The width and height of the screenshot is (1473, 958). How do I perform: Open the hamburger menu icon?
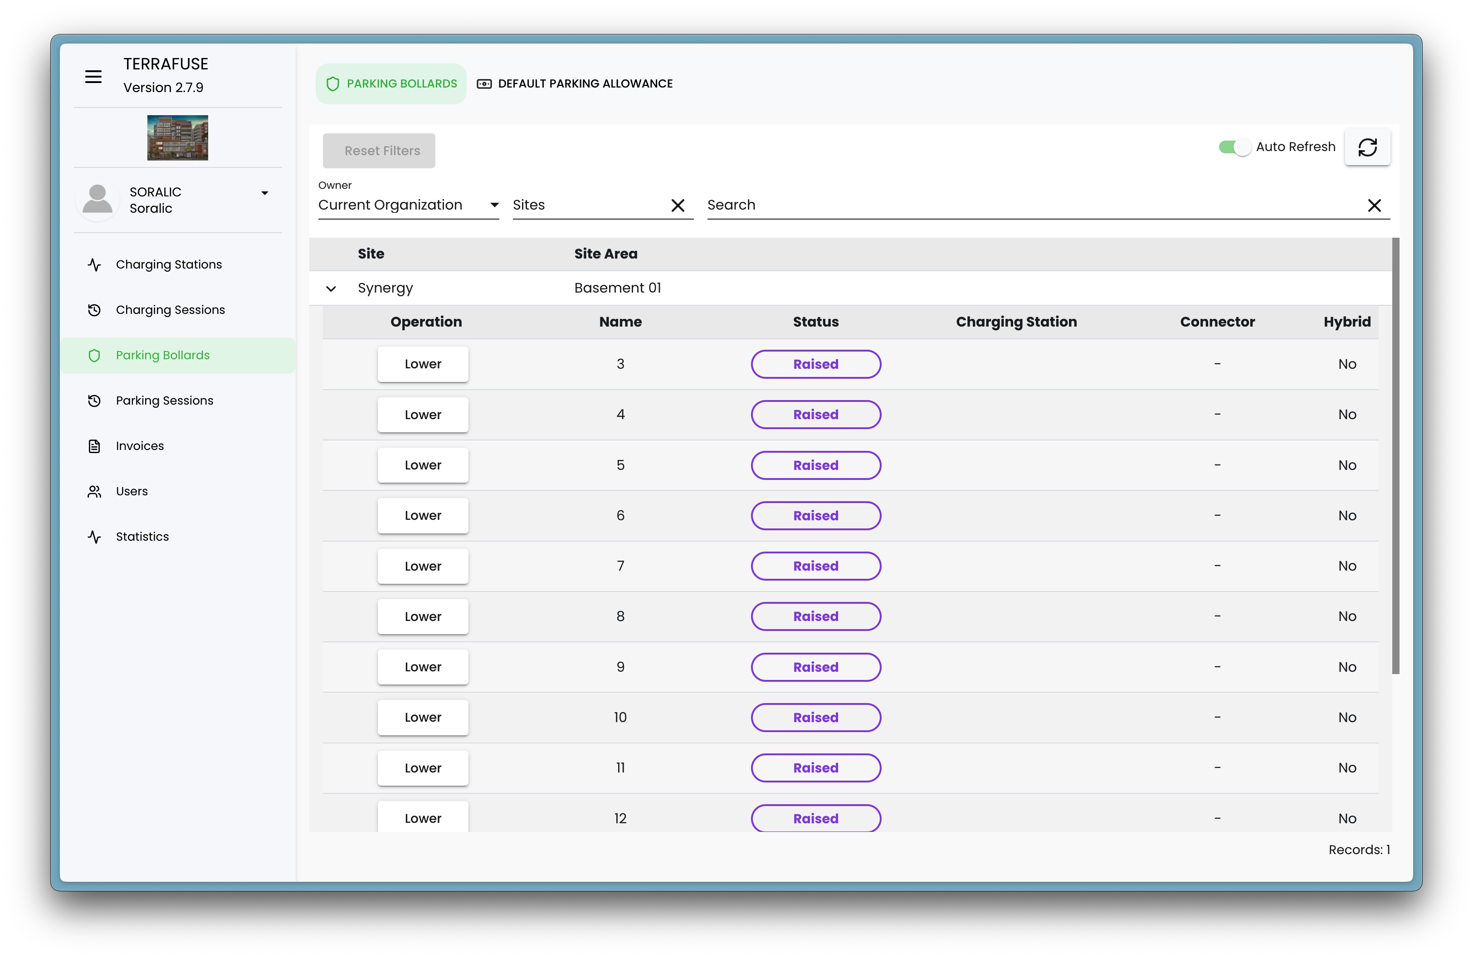[93, 77]
